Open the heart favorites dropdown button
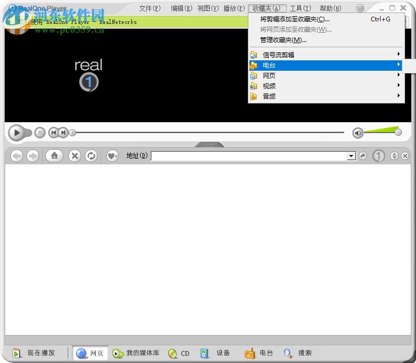This screenshot has width=416, height=363. 112,156
